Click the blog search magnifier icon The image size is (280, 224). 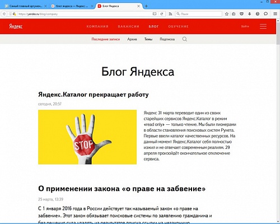[185, 39]
